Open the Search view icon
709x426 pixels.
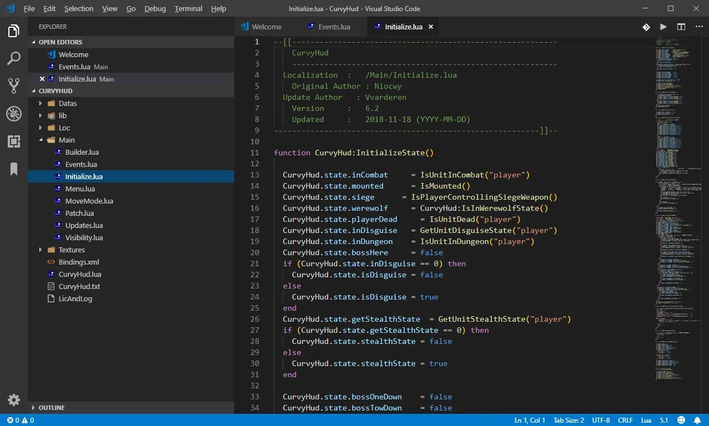tap(14, 58)
